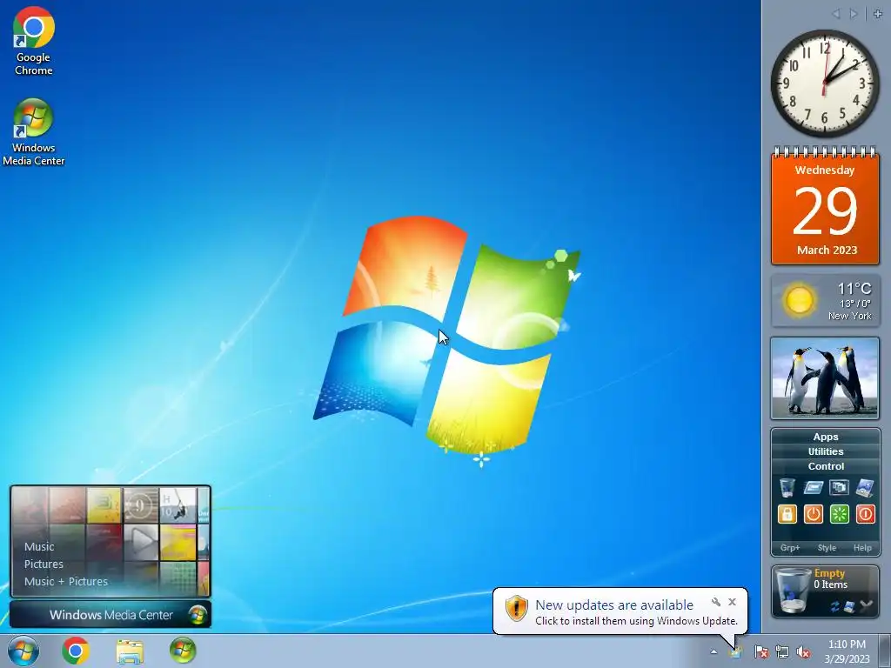Image resolution: width=891 pixels, height=668 pixels.
Task: Click refresh arrows in recycle bin gadget
Action: click(834, 607)
